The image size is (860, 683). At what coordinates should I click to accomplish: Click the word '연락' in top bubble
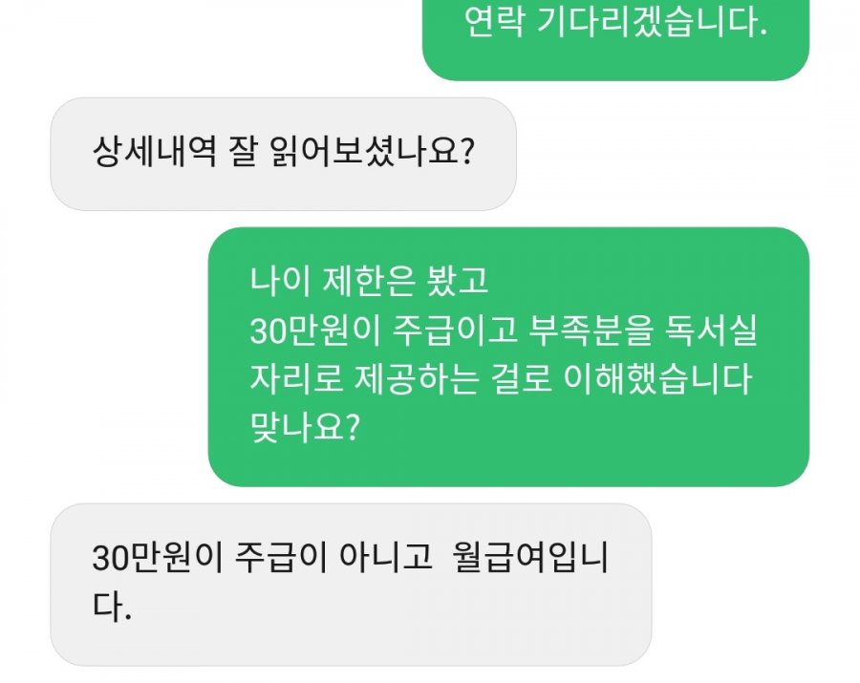point(494,22)
